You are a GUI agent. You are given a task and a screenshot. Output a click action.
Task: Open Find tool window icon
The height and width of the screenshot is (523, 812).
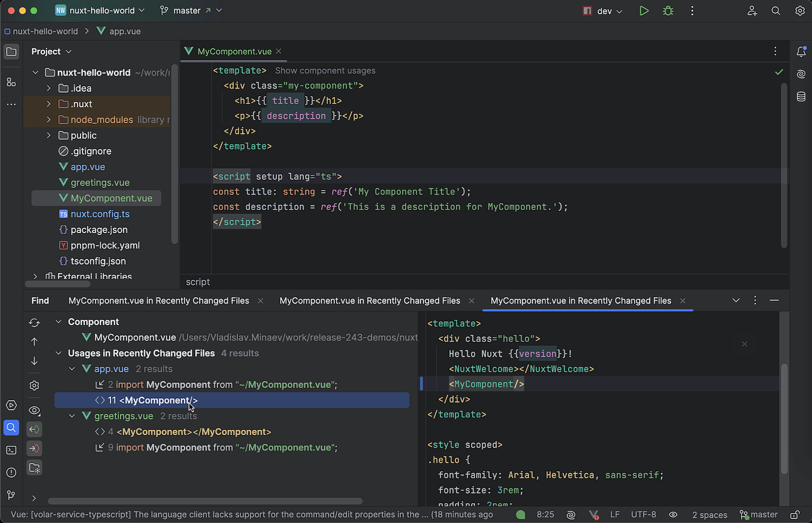(11, 428)
